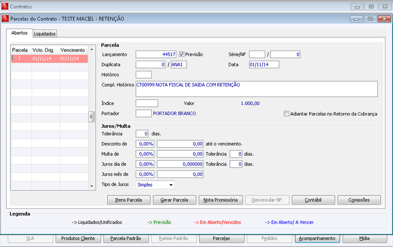Click the parcela list scroll-down arrow

pos(92,186)
